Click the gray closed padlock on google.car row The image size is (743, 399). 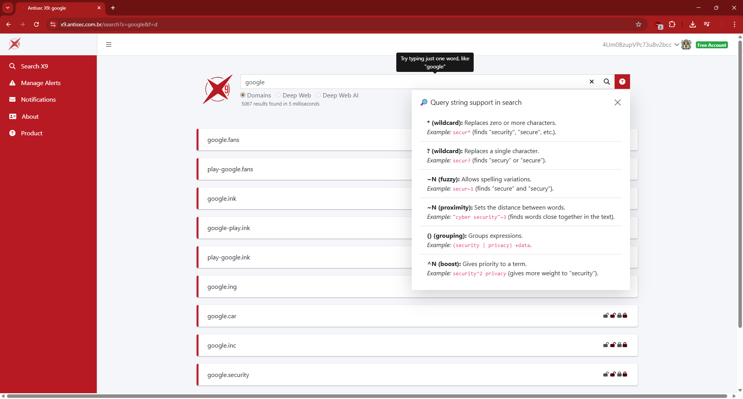[x=619, y=315]
